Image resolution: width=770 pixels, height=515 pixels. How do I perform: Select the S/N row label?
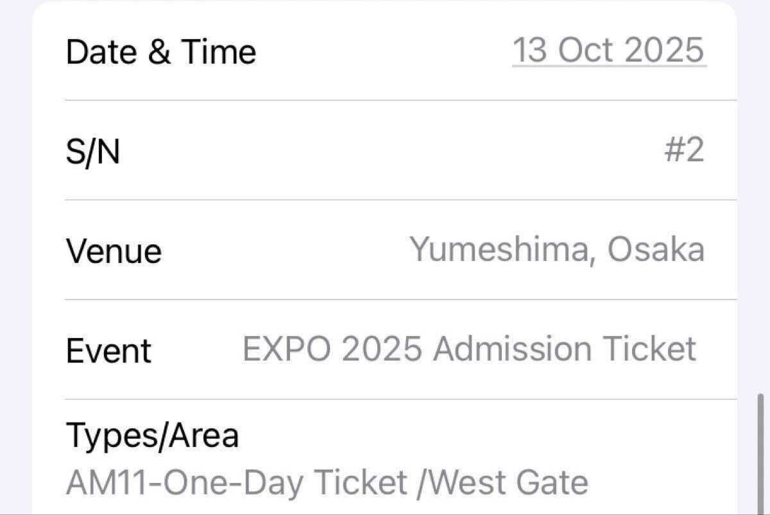click(92, 152)
